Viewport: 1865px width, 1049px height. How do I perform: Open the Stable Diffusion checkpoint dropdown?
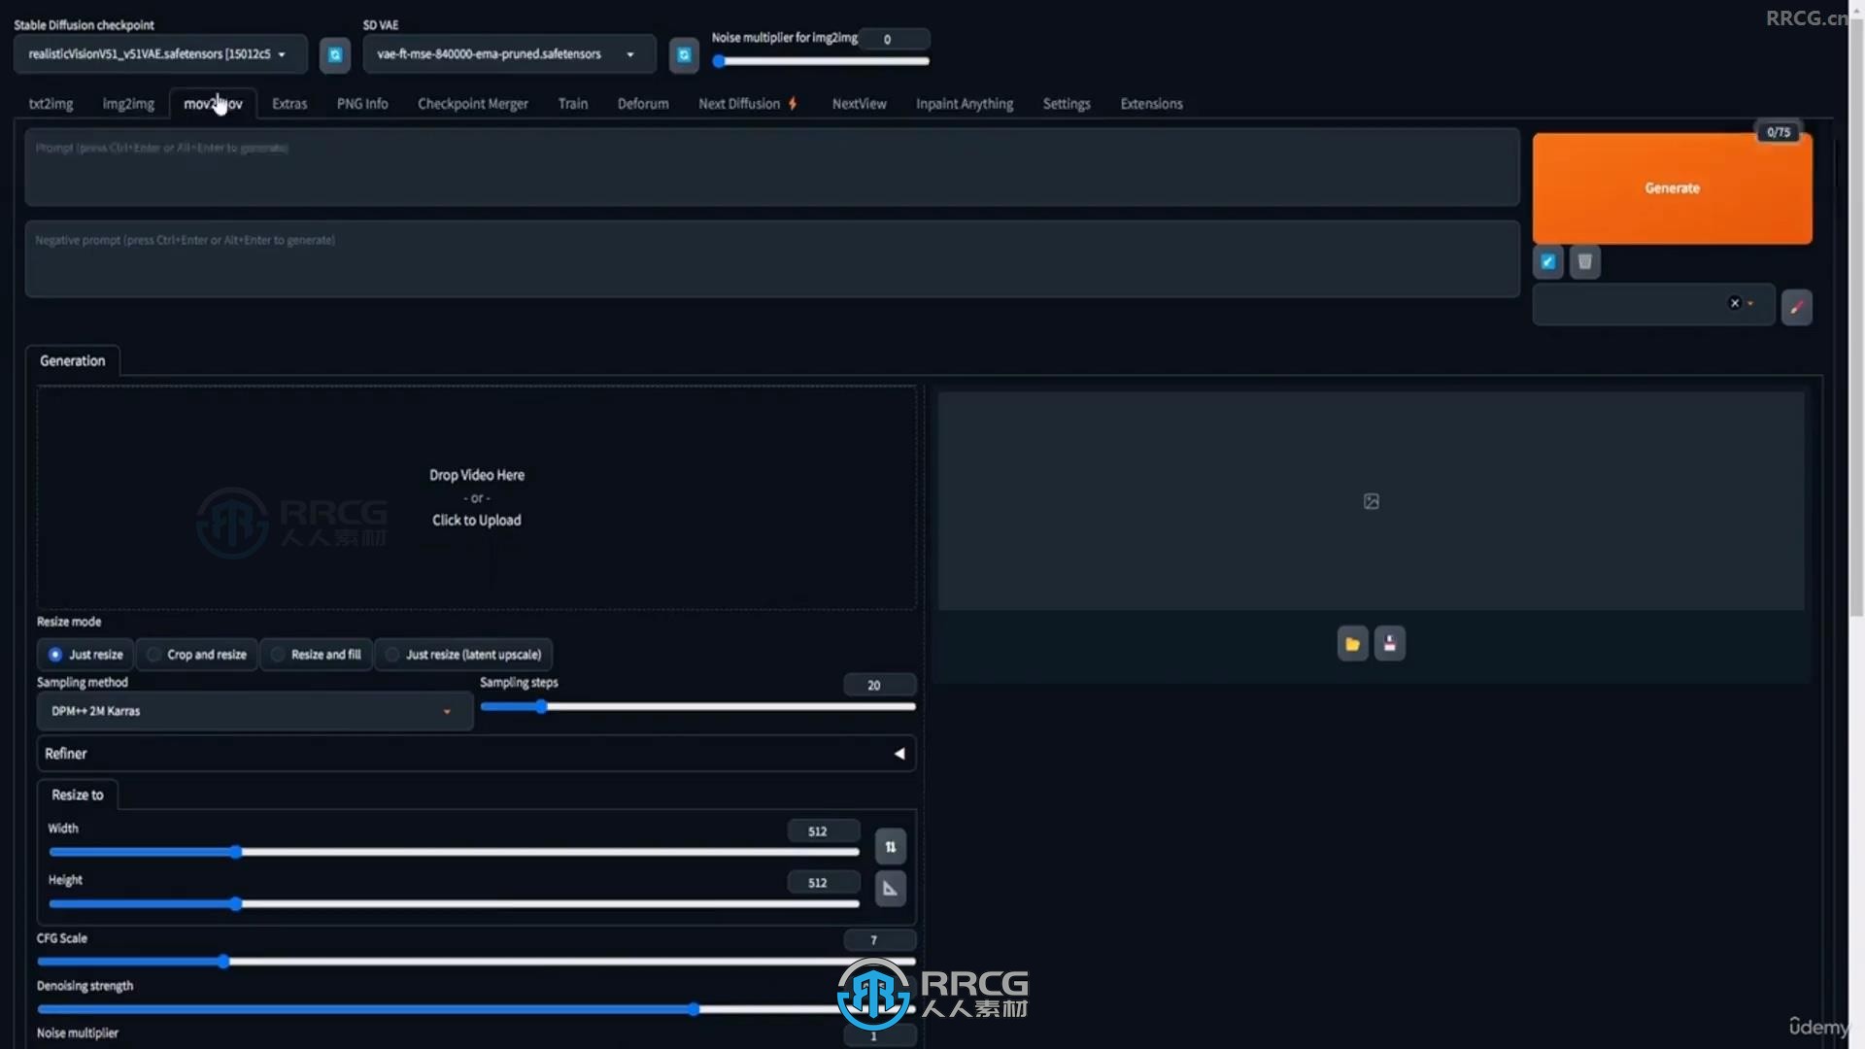pyautogui.click(x=160, y=54)
